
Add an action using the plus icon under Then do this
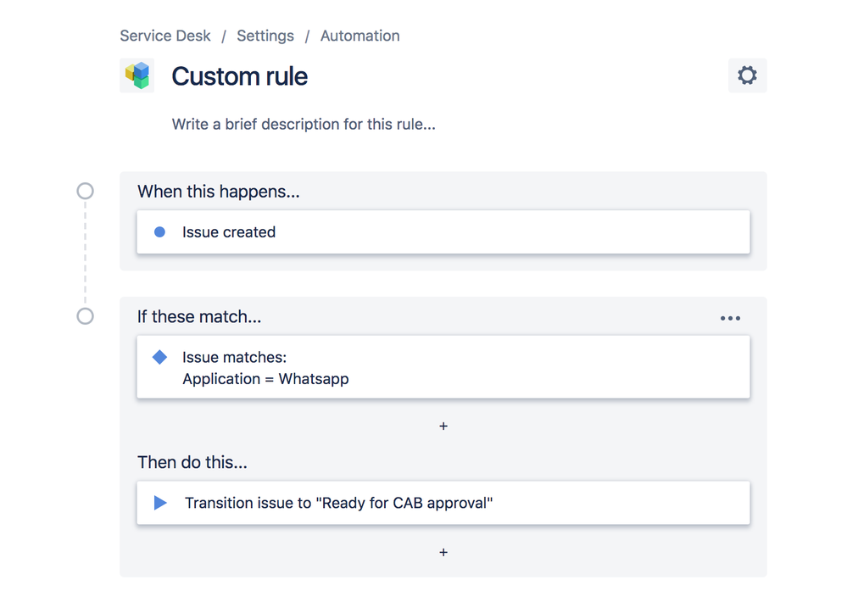click(443, 552)
